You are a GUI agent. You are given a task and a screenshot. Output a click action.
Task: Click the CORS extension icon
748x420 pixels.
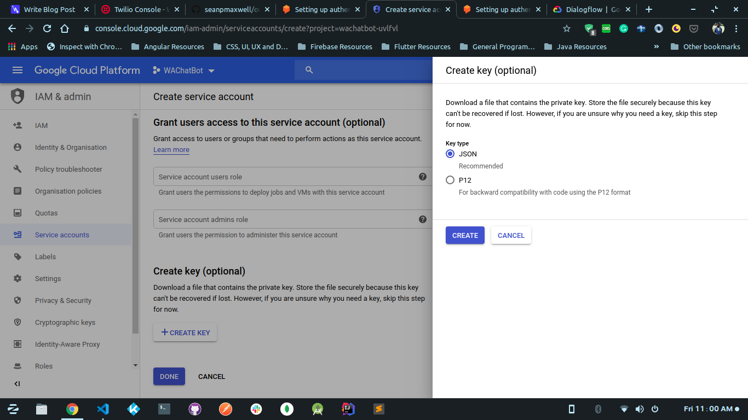coord(606,28)
